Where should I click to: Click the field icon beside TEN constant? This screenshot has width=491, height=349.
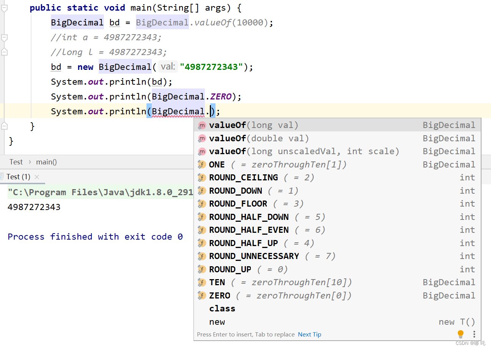201,282
